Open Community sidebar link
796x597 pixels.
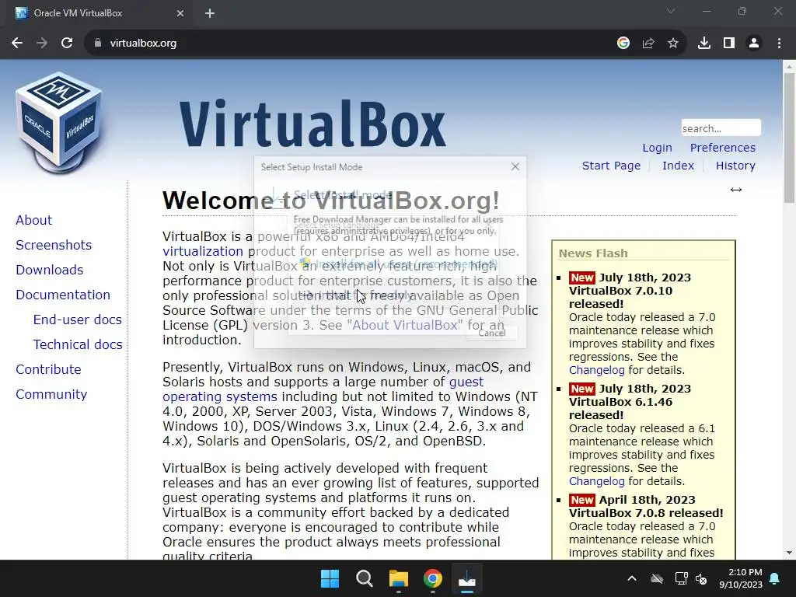click(51, 394)
